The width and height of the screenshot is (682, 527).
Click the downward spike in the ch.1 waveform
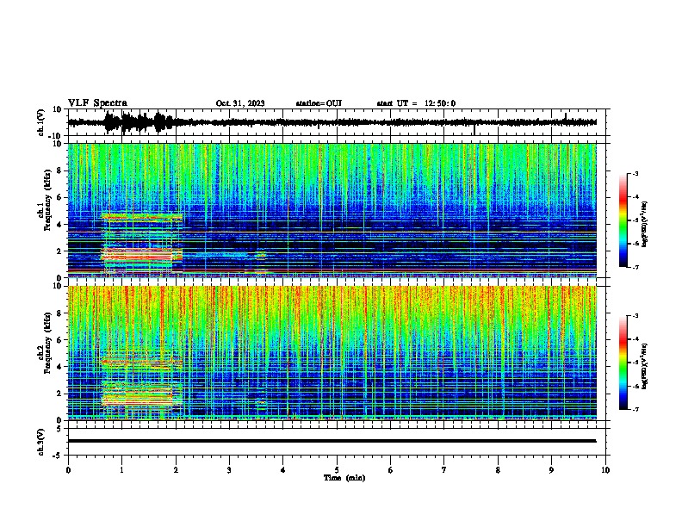[x=474, y=129]
